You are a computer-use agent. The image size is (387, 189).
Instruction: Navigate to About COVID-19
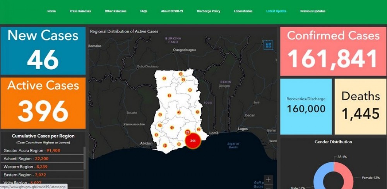point(172,11)
